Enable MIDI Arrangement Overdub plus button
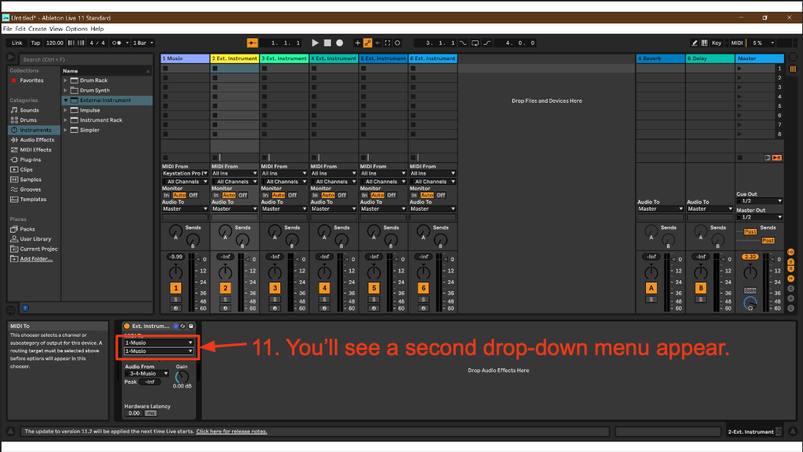Screen dimensions: 803x452 (357, 43)
